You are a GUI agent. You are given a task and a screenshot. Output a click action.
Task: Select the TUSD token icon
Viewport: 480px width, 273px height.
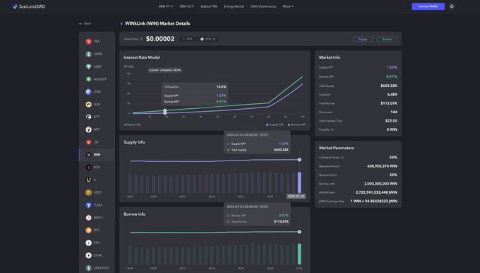tap(88, 205)
